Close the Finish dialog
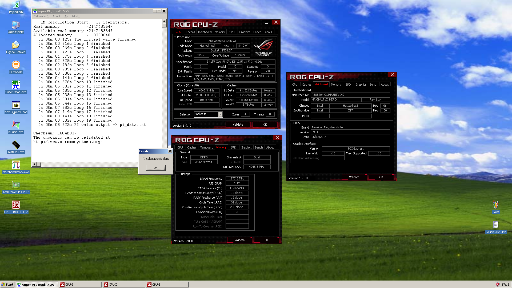 tap(170, 151)
